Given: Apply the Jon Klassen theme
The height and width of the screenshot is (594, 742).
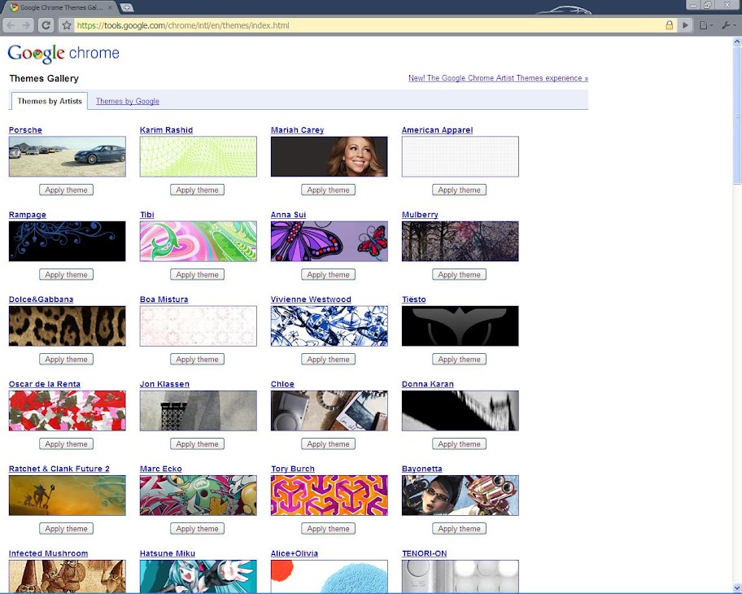Looking at the screenshot, I should pyautogui.click(x=198, y=444).
